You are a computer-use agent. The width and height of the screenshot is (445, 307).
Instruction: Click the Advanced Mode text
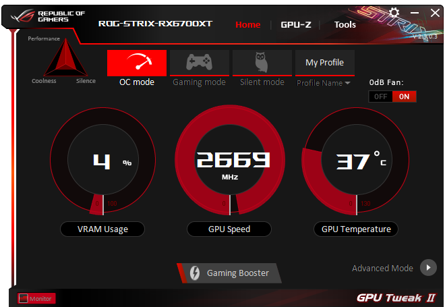coord(382,268)
